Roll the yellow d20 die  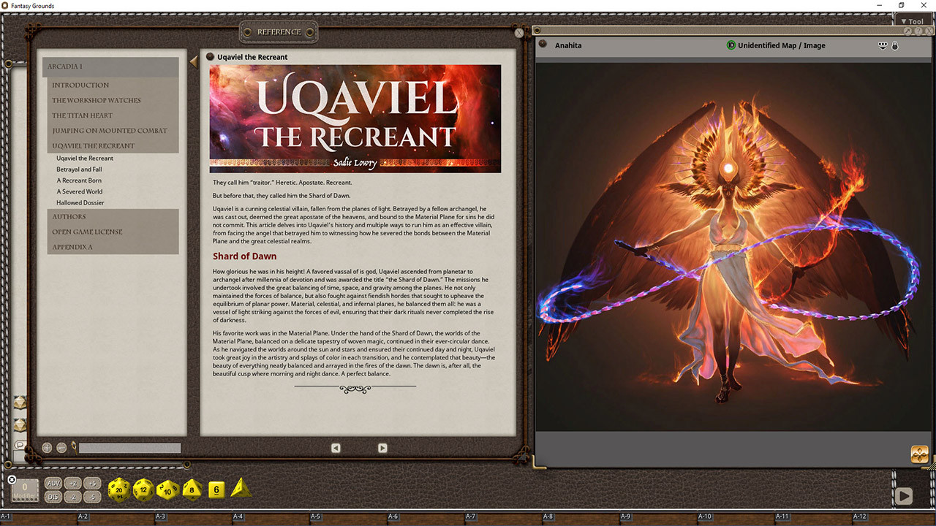tap(119, 489)
